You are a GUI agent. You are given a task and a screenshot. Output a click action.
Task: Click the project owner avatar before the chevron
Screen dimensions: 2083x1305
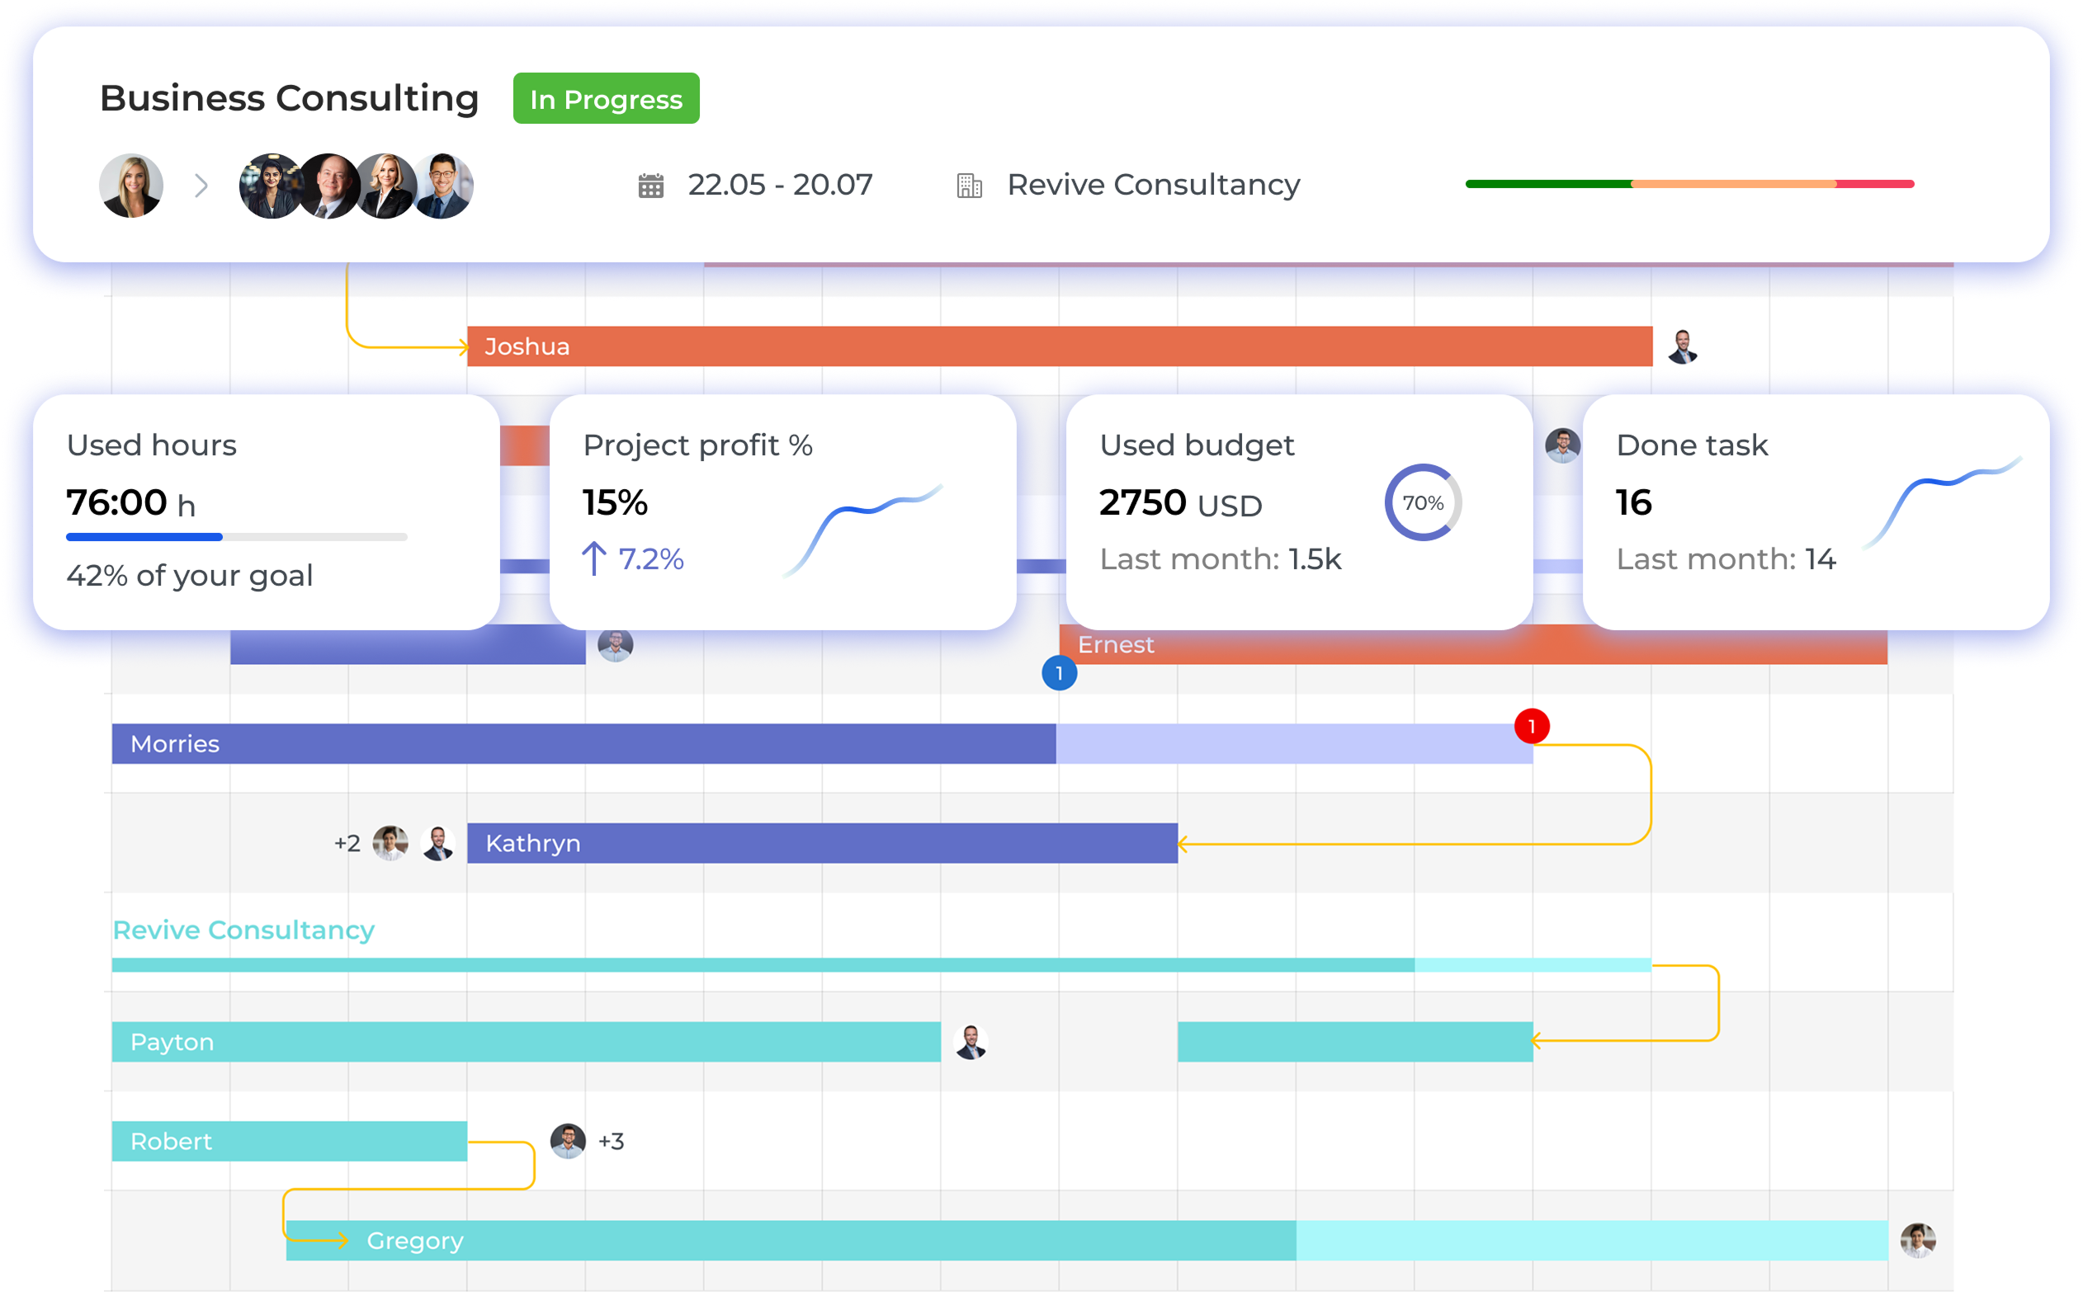[x=131, y=186]
